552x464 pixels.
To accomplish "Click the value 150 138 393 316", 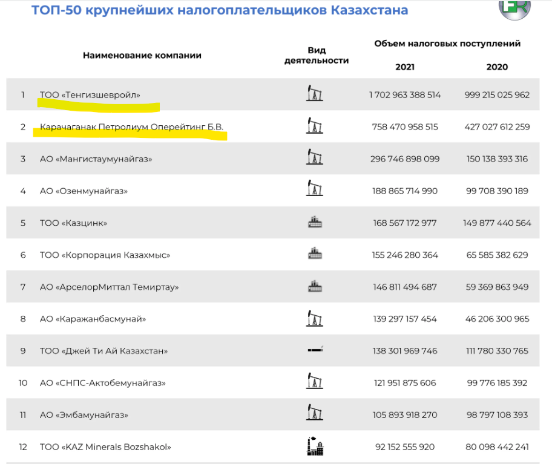I will [x=497, y=159].
